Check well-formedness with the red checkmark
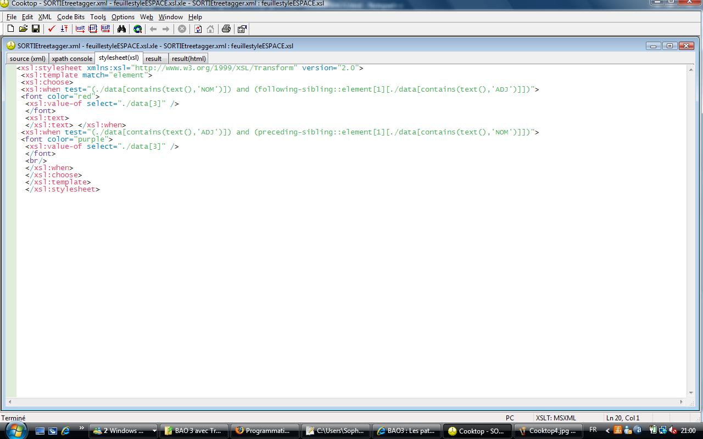Image resolution: width=703 pixels, height=439 pixels. coord(52,29)
